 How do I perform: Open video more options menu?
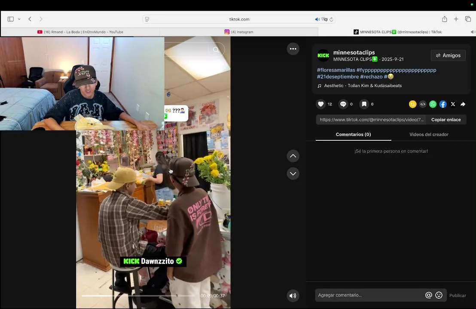pos(293,49)
